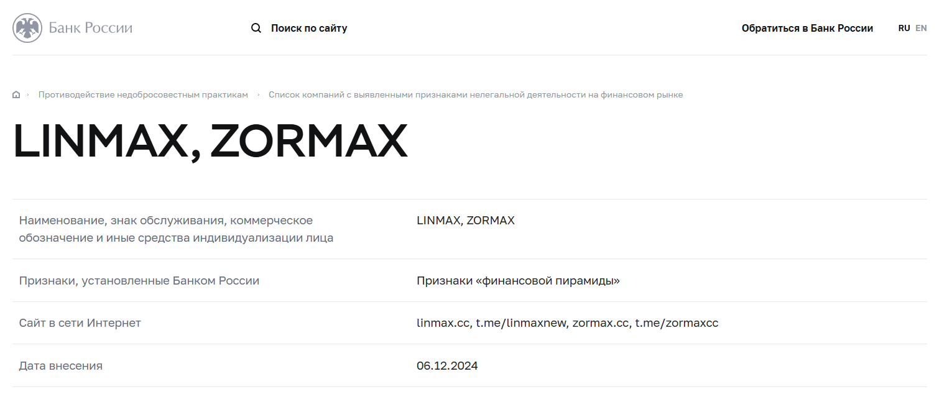The image size is (947, 420).
Task: Select the RU language option
Action: [x=904, y=28]
